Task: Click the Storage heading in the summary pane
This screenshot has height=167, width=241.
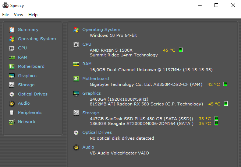Action: tap(91, 113)
